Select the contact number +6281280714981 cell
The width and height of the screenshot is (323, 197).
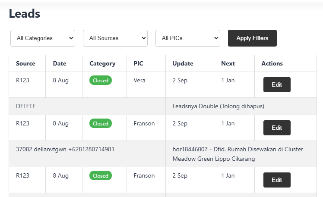[x=65, y=149]
